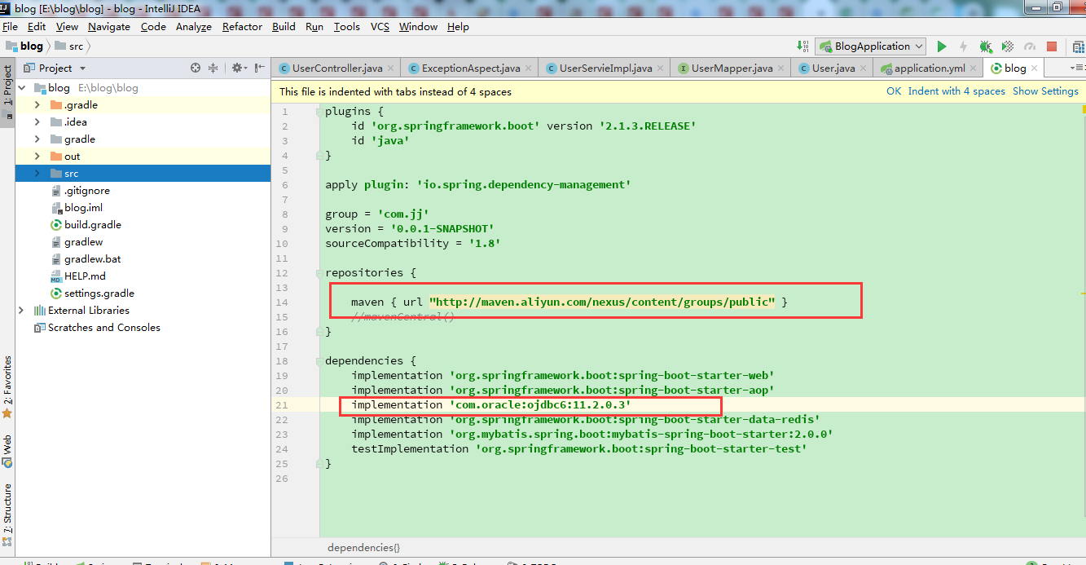This screenshot has width=1086, height=565.
Task: Close the ExceptionAspect.java tab
Action: pos(529,68)
